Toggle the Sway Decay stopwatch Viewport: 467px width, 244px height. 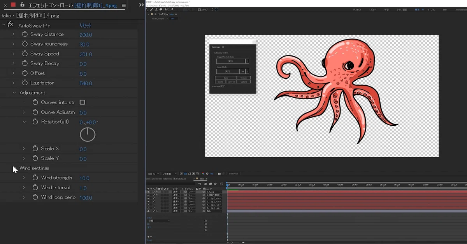tap(25, 64)
